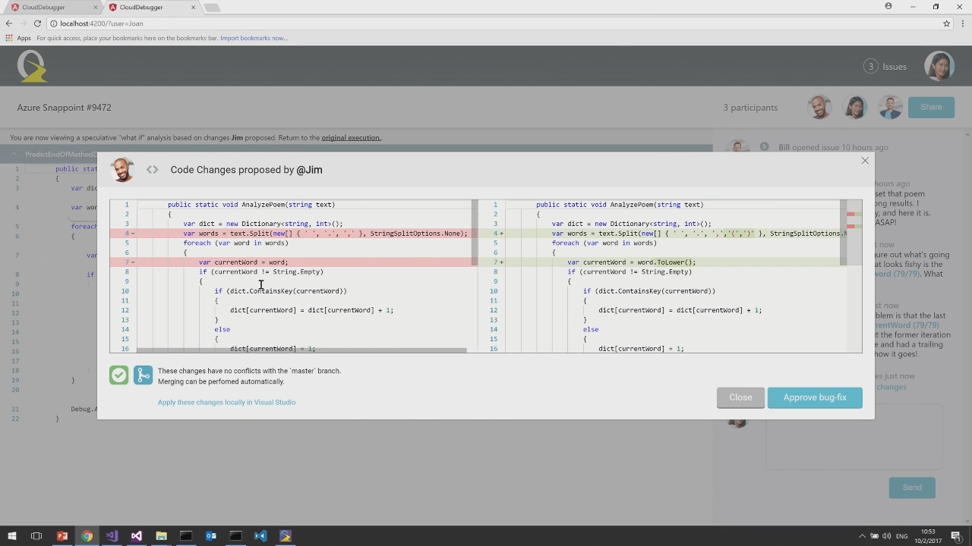
Task: Expand the hidden icons chevron in system tray
Action: click(862, 536)
